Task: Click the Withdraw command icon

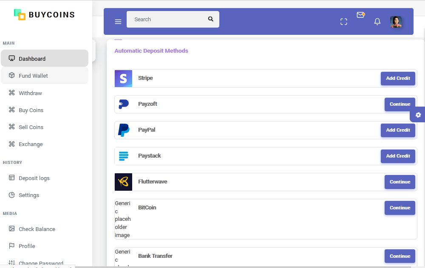Action: tap(11, 93)
